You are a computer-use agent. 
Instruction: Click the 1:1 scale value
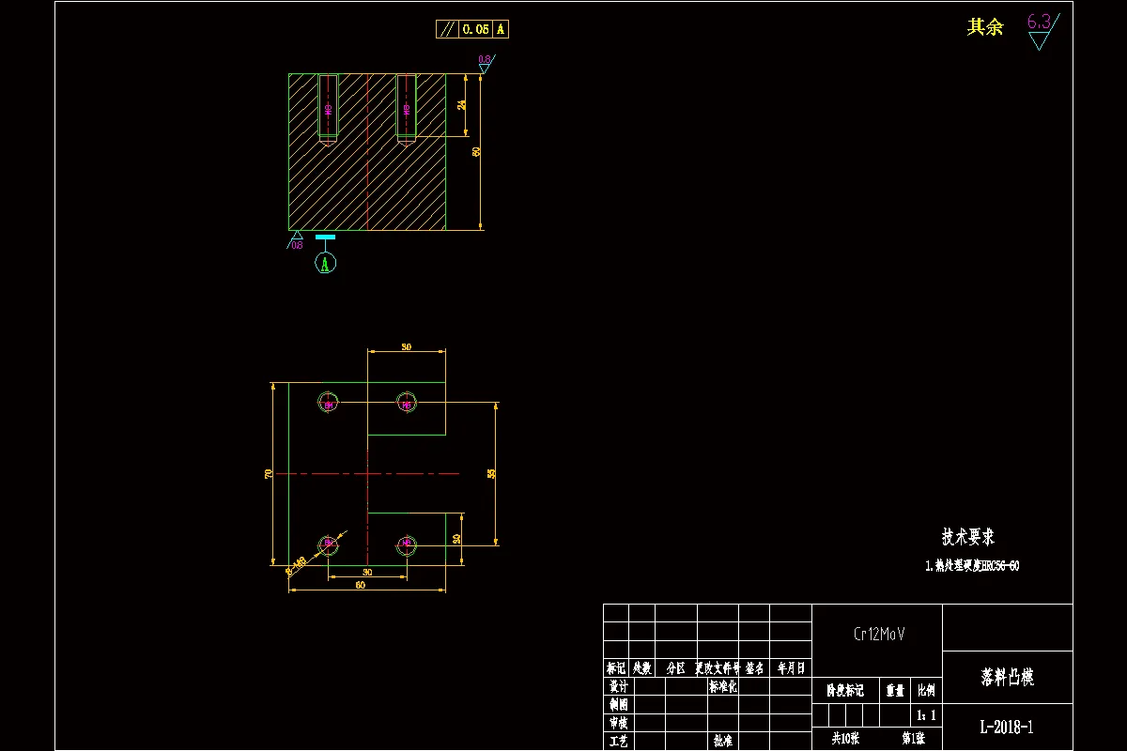tap(926, 714)
